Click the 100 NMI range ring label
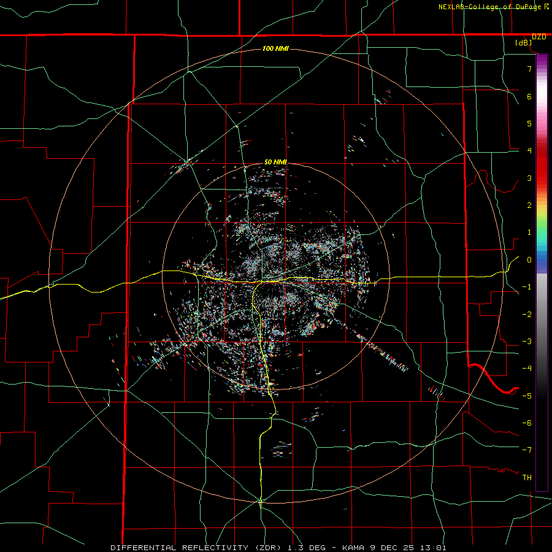This screenshot has width=552, height=552. [275, 48]
